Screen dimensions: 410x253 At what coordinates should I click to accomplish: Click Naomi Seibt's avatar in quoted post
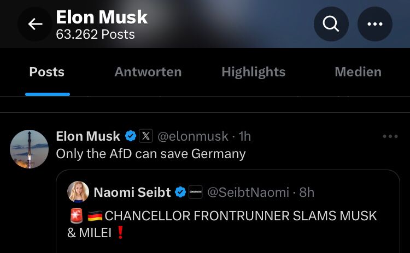tap(78, 192)
